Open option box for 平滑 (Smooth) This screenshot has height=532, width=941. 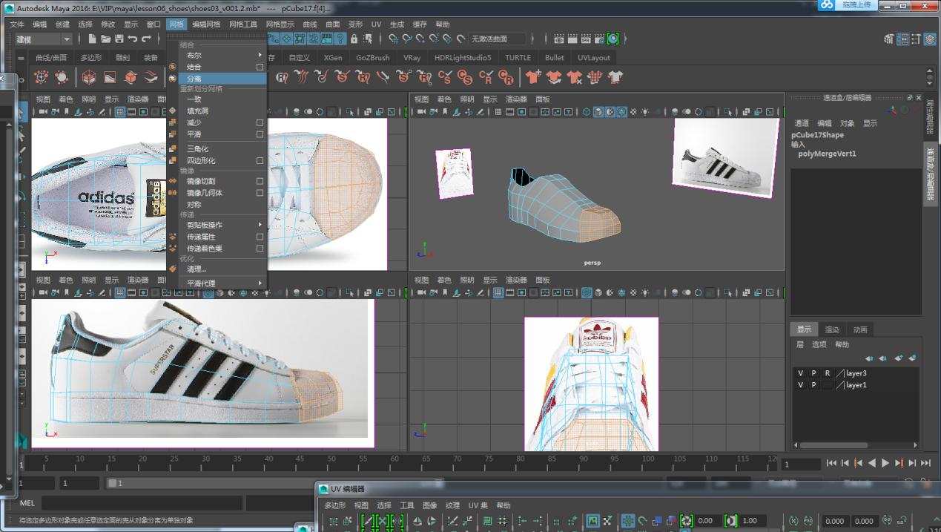click(260, 134)
